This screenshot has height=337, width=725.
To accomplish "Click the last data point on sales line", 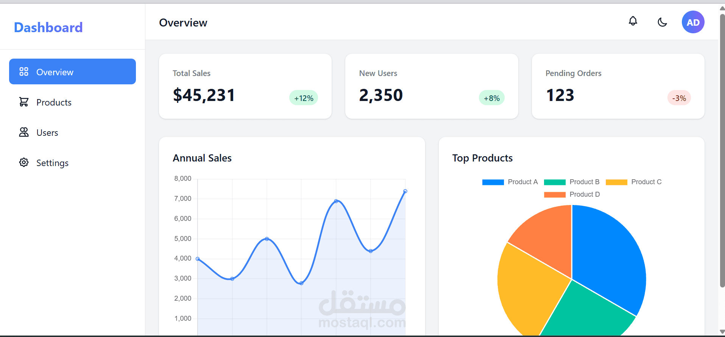I will point(405,191).
